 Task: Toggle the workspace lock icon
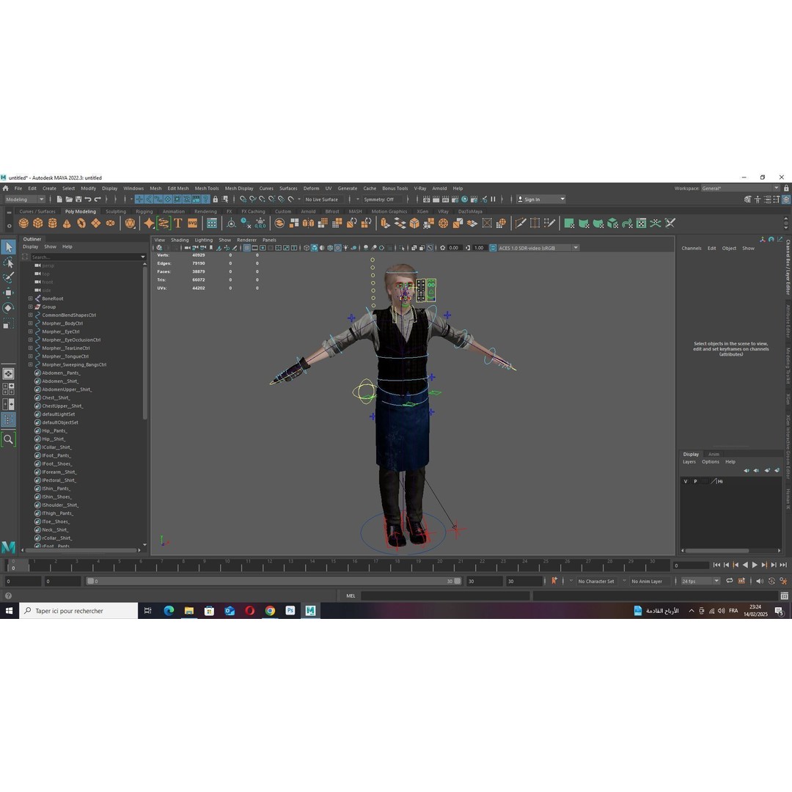[786, 188]
